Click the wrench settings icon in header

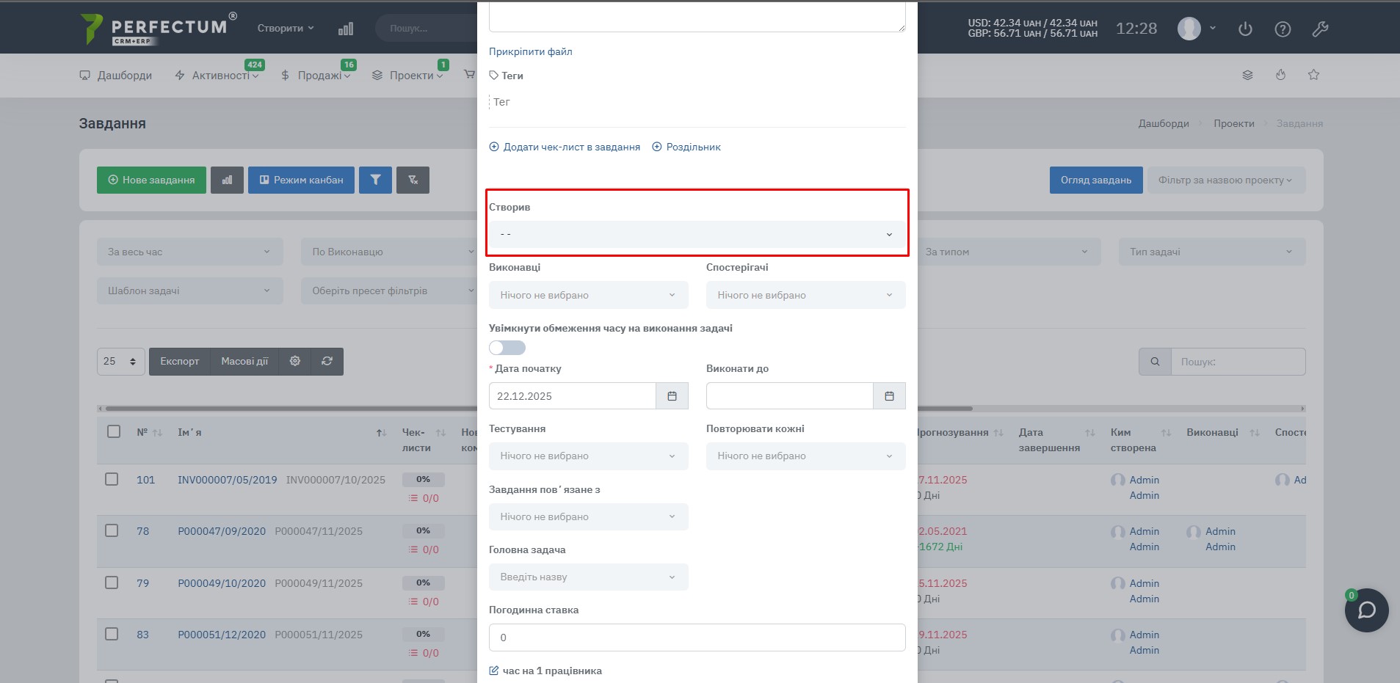tap(1319, 29)
